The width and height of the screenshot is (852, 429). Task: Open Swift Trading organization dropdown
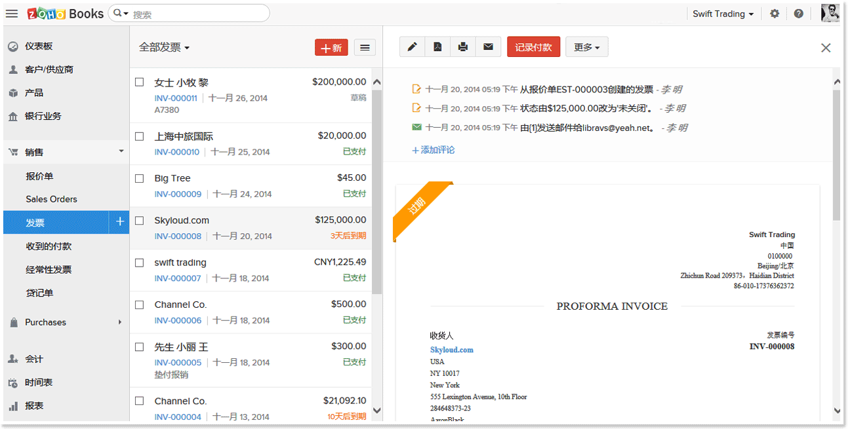723,14
